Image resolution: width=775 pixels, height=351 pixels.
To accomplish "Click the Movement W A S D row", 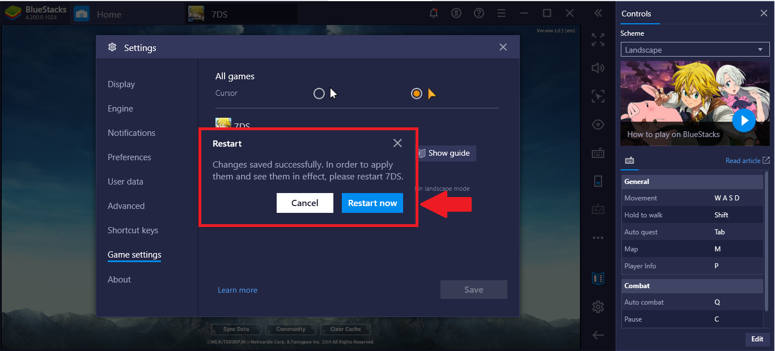I will click(692, 198).
